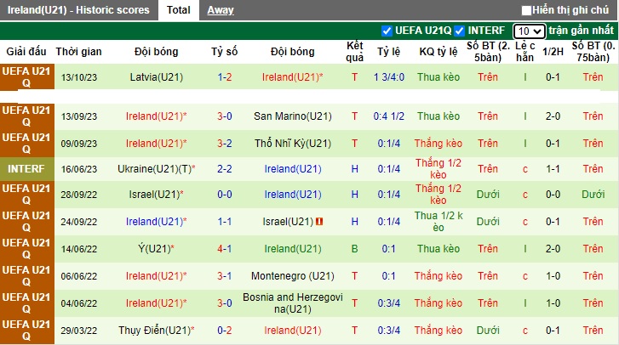Click the red card icon beside Israel(U21)
This screenshot has width=619, height=345.
[x=319, y=222]
